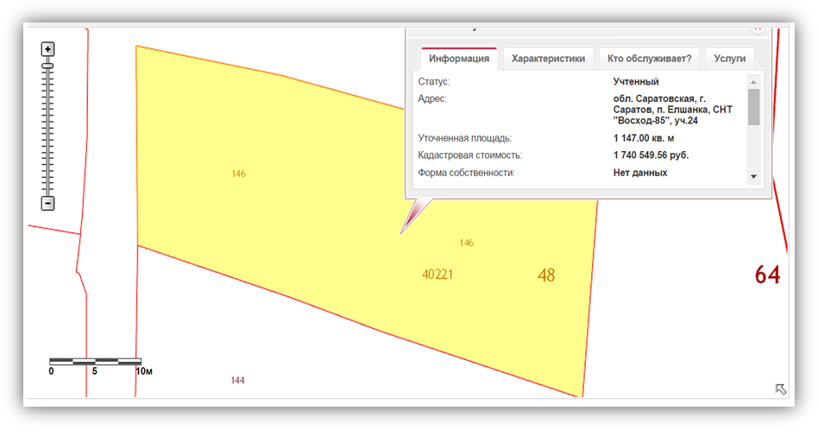Click the map scale bar

coord(96,361)
